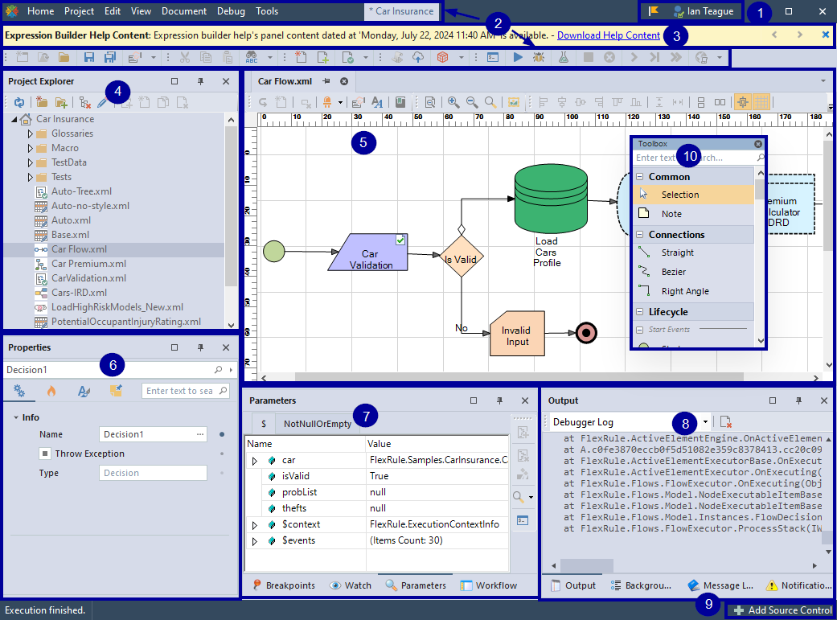Image resolution: width=837 pixels, height=620 pixels.
Task: Expand the Glossaries folder
Action: point(31,133)
